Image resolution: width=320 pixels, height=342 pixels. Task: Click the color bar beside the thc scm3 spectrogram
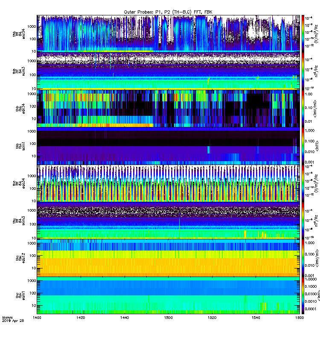coord(303,221)
